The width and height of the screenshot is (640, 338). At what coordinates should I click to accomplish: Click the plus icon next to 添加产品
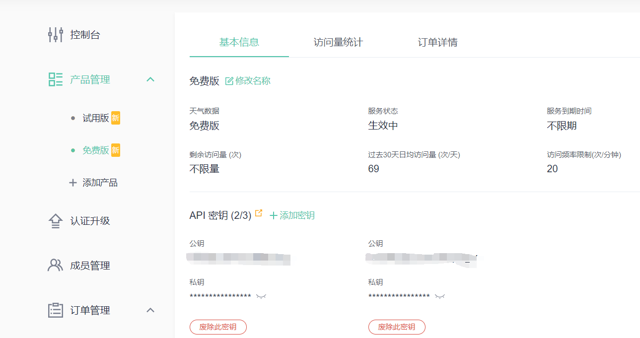point(73,183)
